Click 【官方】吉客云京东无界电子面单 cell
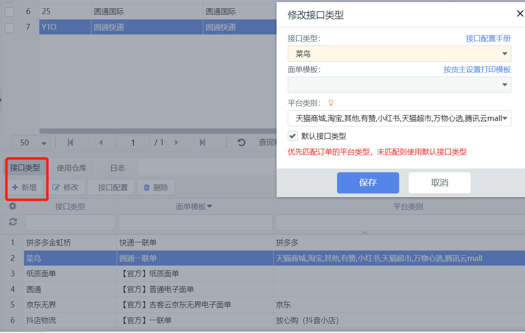Screen dimensions: 525x333 coord(195,305)
